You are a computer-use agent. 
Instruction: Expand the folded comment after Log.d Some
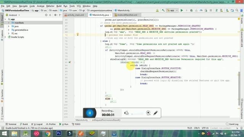(x=108, y=47)
